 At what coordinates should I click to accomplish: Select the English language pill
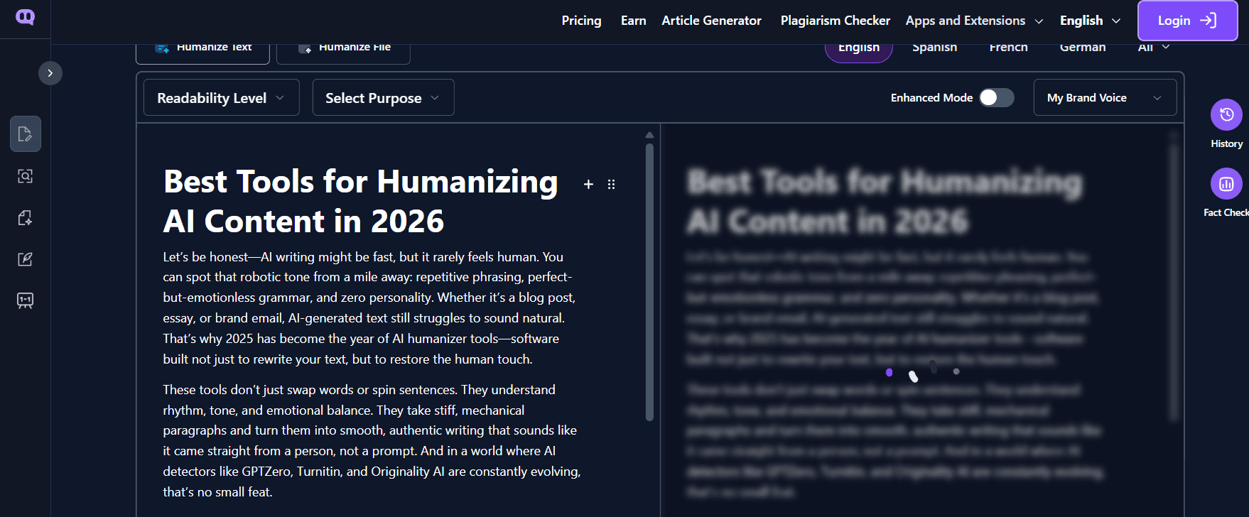[858, 50]
